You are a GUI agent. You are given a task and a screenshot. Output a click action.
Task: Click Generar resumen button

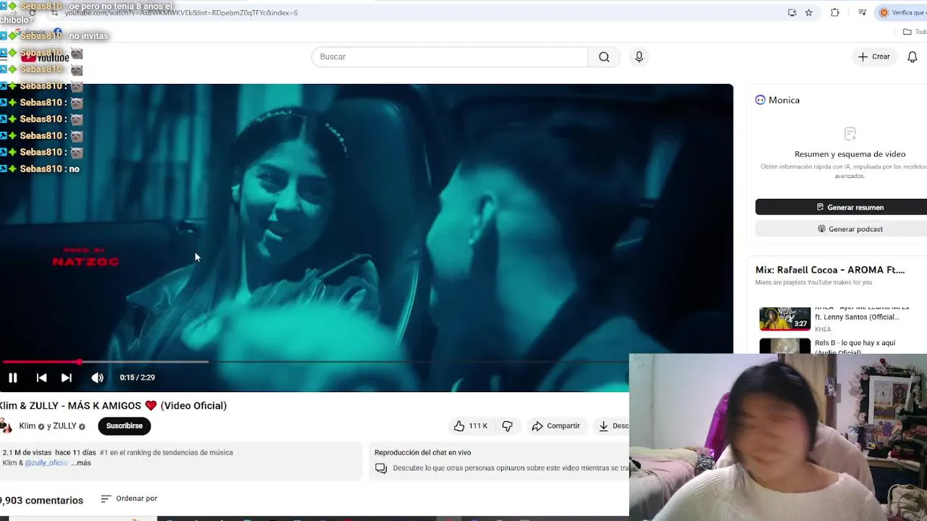[841, 207]
